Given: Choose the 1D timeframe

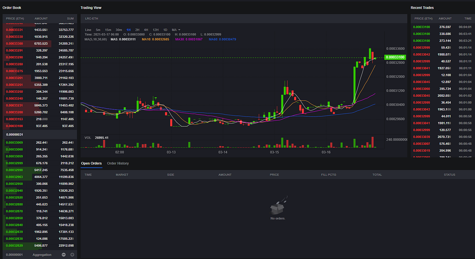Looking at the screenshot, I should (165, 30).
